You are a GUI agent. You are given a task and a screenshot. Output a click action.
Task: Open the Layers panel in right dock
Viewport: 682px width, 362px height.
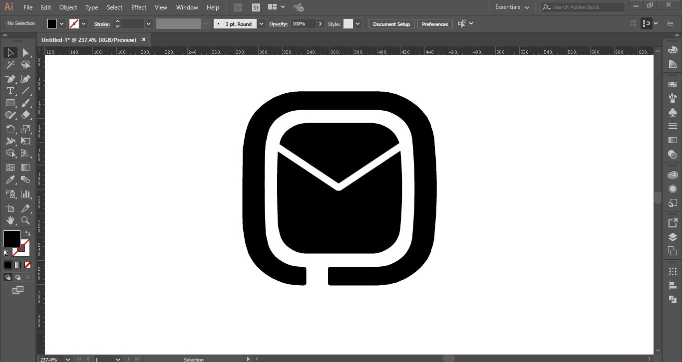(x=673, y=237)
